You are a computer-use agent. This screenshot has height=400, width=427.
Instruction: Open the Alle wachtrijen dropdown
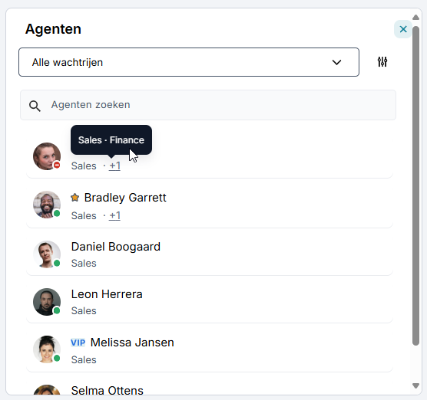[x=189, y=62]
